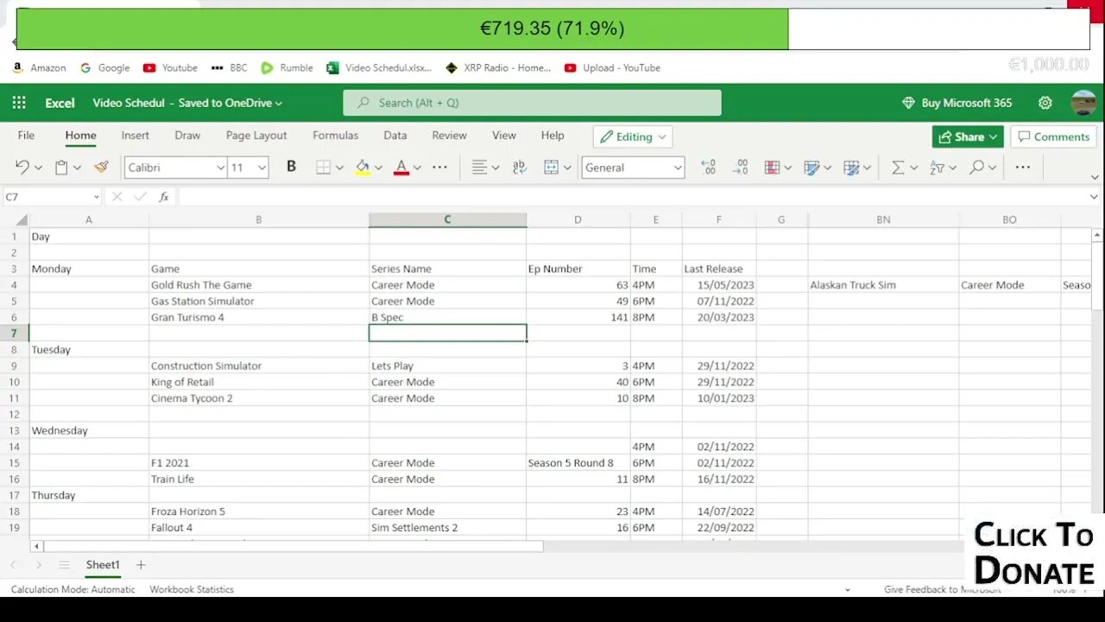1105x622 pixels.
Task: Switch to the Insert tab
Action: point(135,136)
